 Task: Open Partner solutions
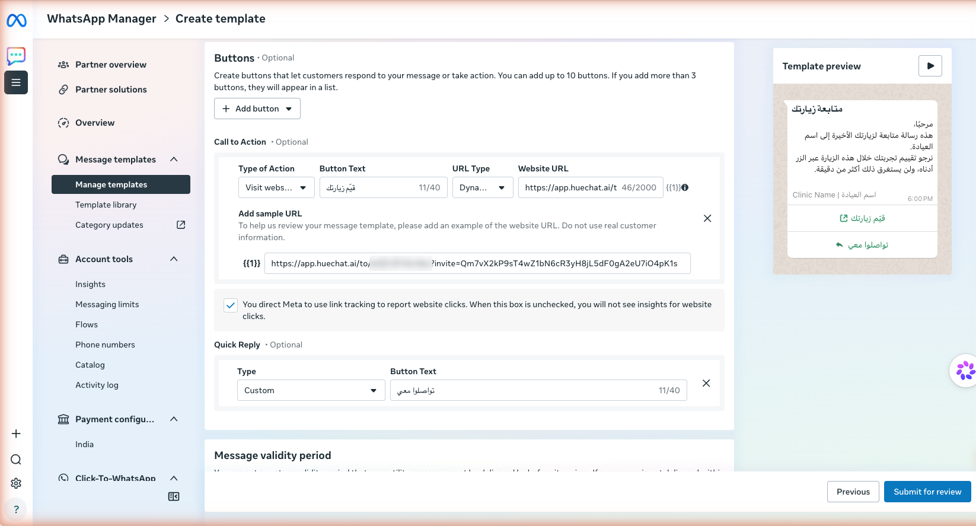coord(111,90)
